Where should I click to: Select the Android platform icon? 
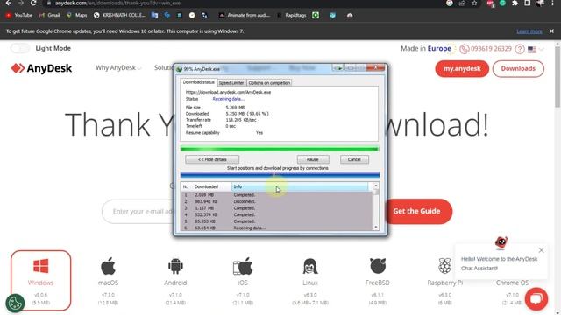175,266
